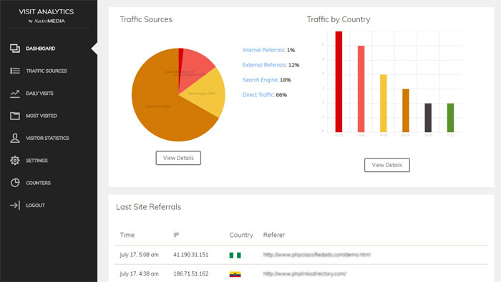This screenshot has height=282, width=501.
Task: Click the Visit Analytics logo title
Action: click(x=47, y=12)
